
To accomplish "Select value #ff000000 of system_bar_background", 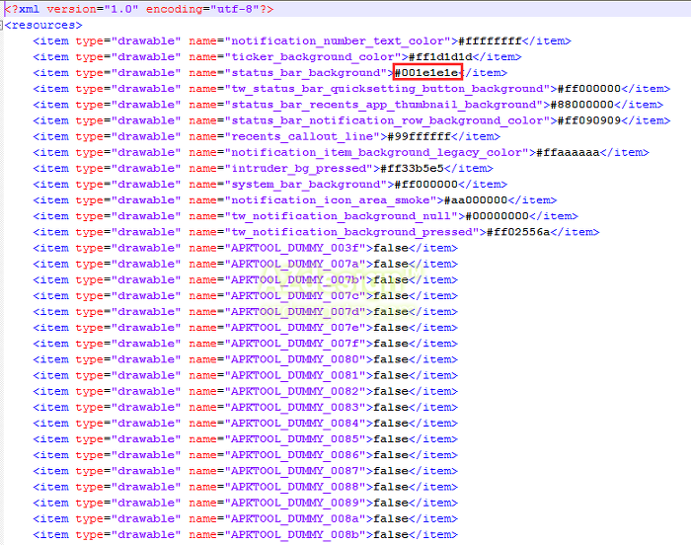I will click(x=426, y=184).
